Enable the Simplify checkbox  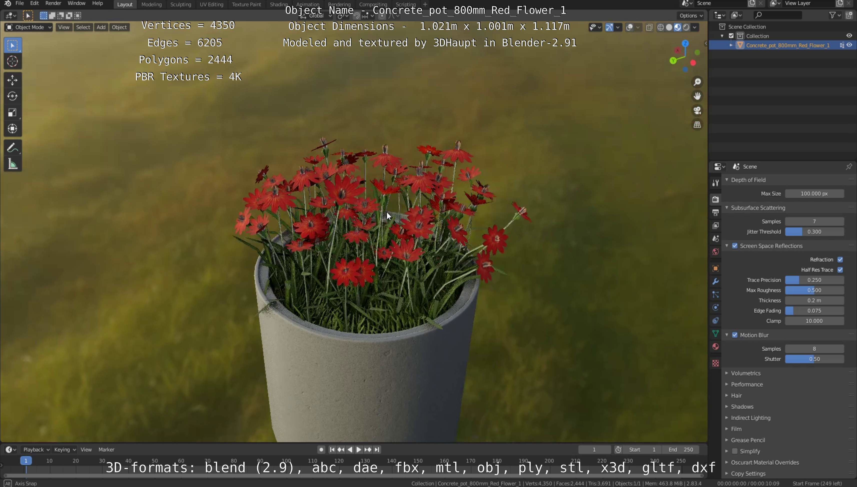[x=735, y=451]
